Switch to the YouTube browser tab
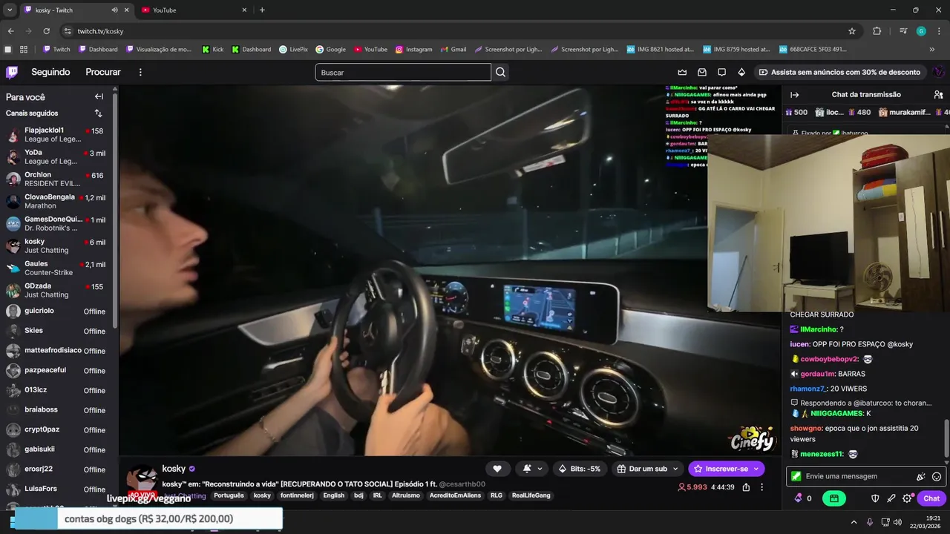The image size is (950, 534). pyautogui.click(x=194, y=10)
